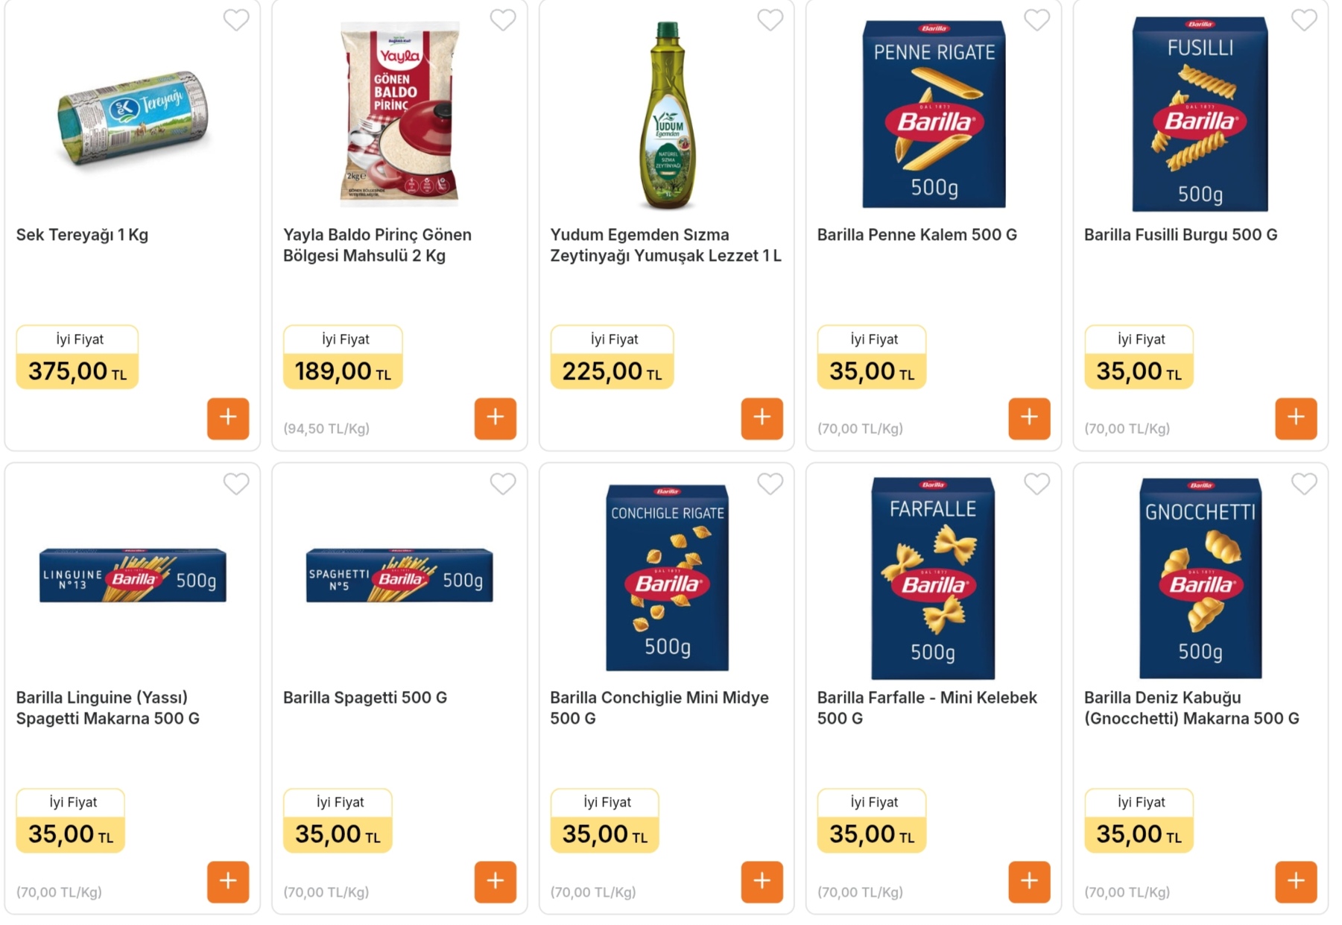Toggle favorite heart on Barilla Farfalle
Viewport: 1342px width, 925px height.
click(1036, 484)
